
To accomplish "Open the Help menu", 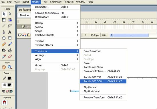I will (x=90, y=2).
